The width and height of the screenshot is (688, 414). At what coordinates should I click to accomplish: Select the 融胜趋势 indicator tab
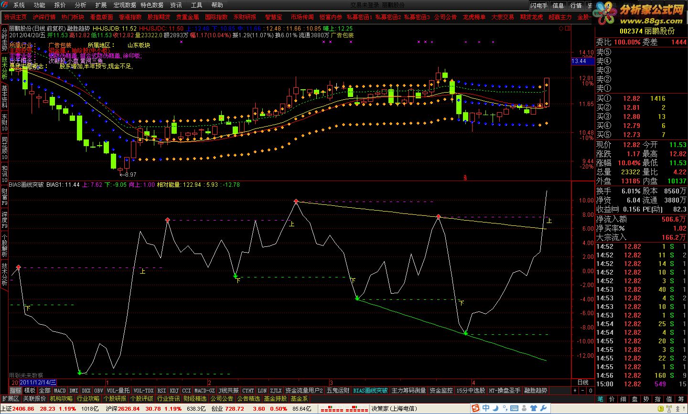coord(536,391)
